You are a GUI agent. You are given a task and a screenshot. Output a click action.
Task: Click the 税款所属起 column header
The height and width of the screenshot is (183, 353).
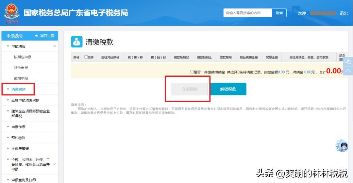[181, 58]
